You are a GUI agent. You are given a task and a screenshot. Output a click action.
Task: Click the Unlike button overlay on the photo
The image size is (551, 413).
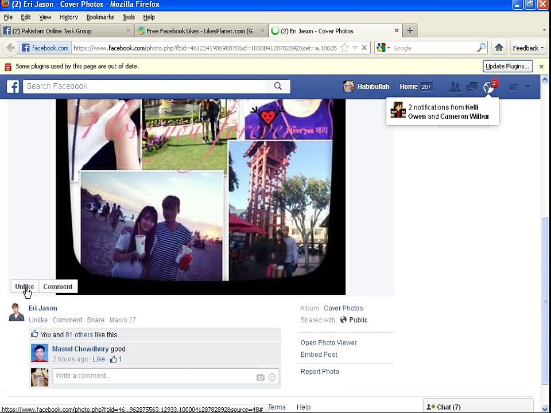pyautogui.click(x=25, y=287)
